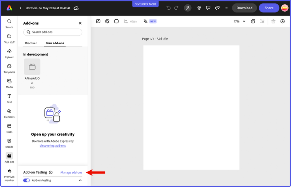Click the Align toolbar option

click(x=130, y=21)
